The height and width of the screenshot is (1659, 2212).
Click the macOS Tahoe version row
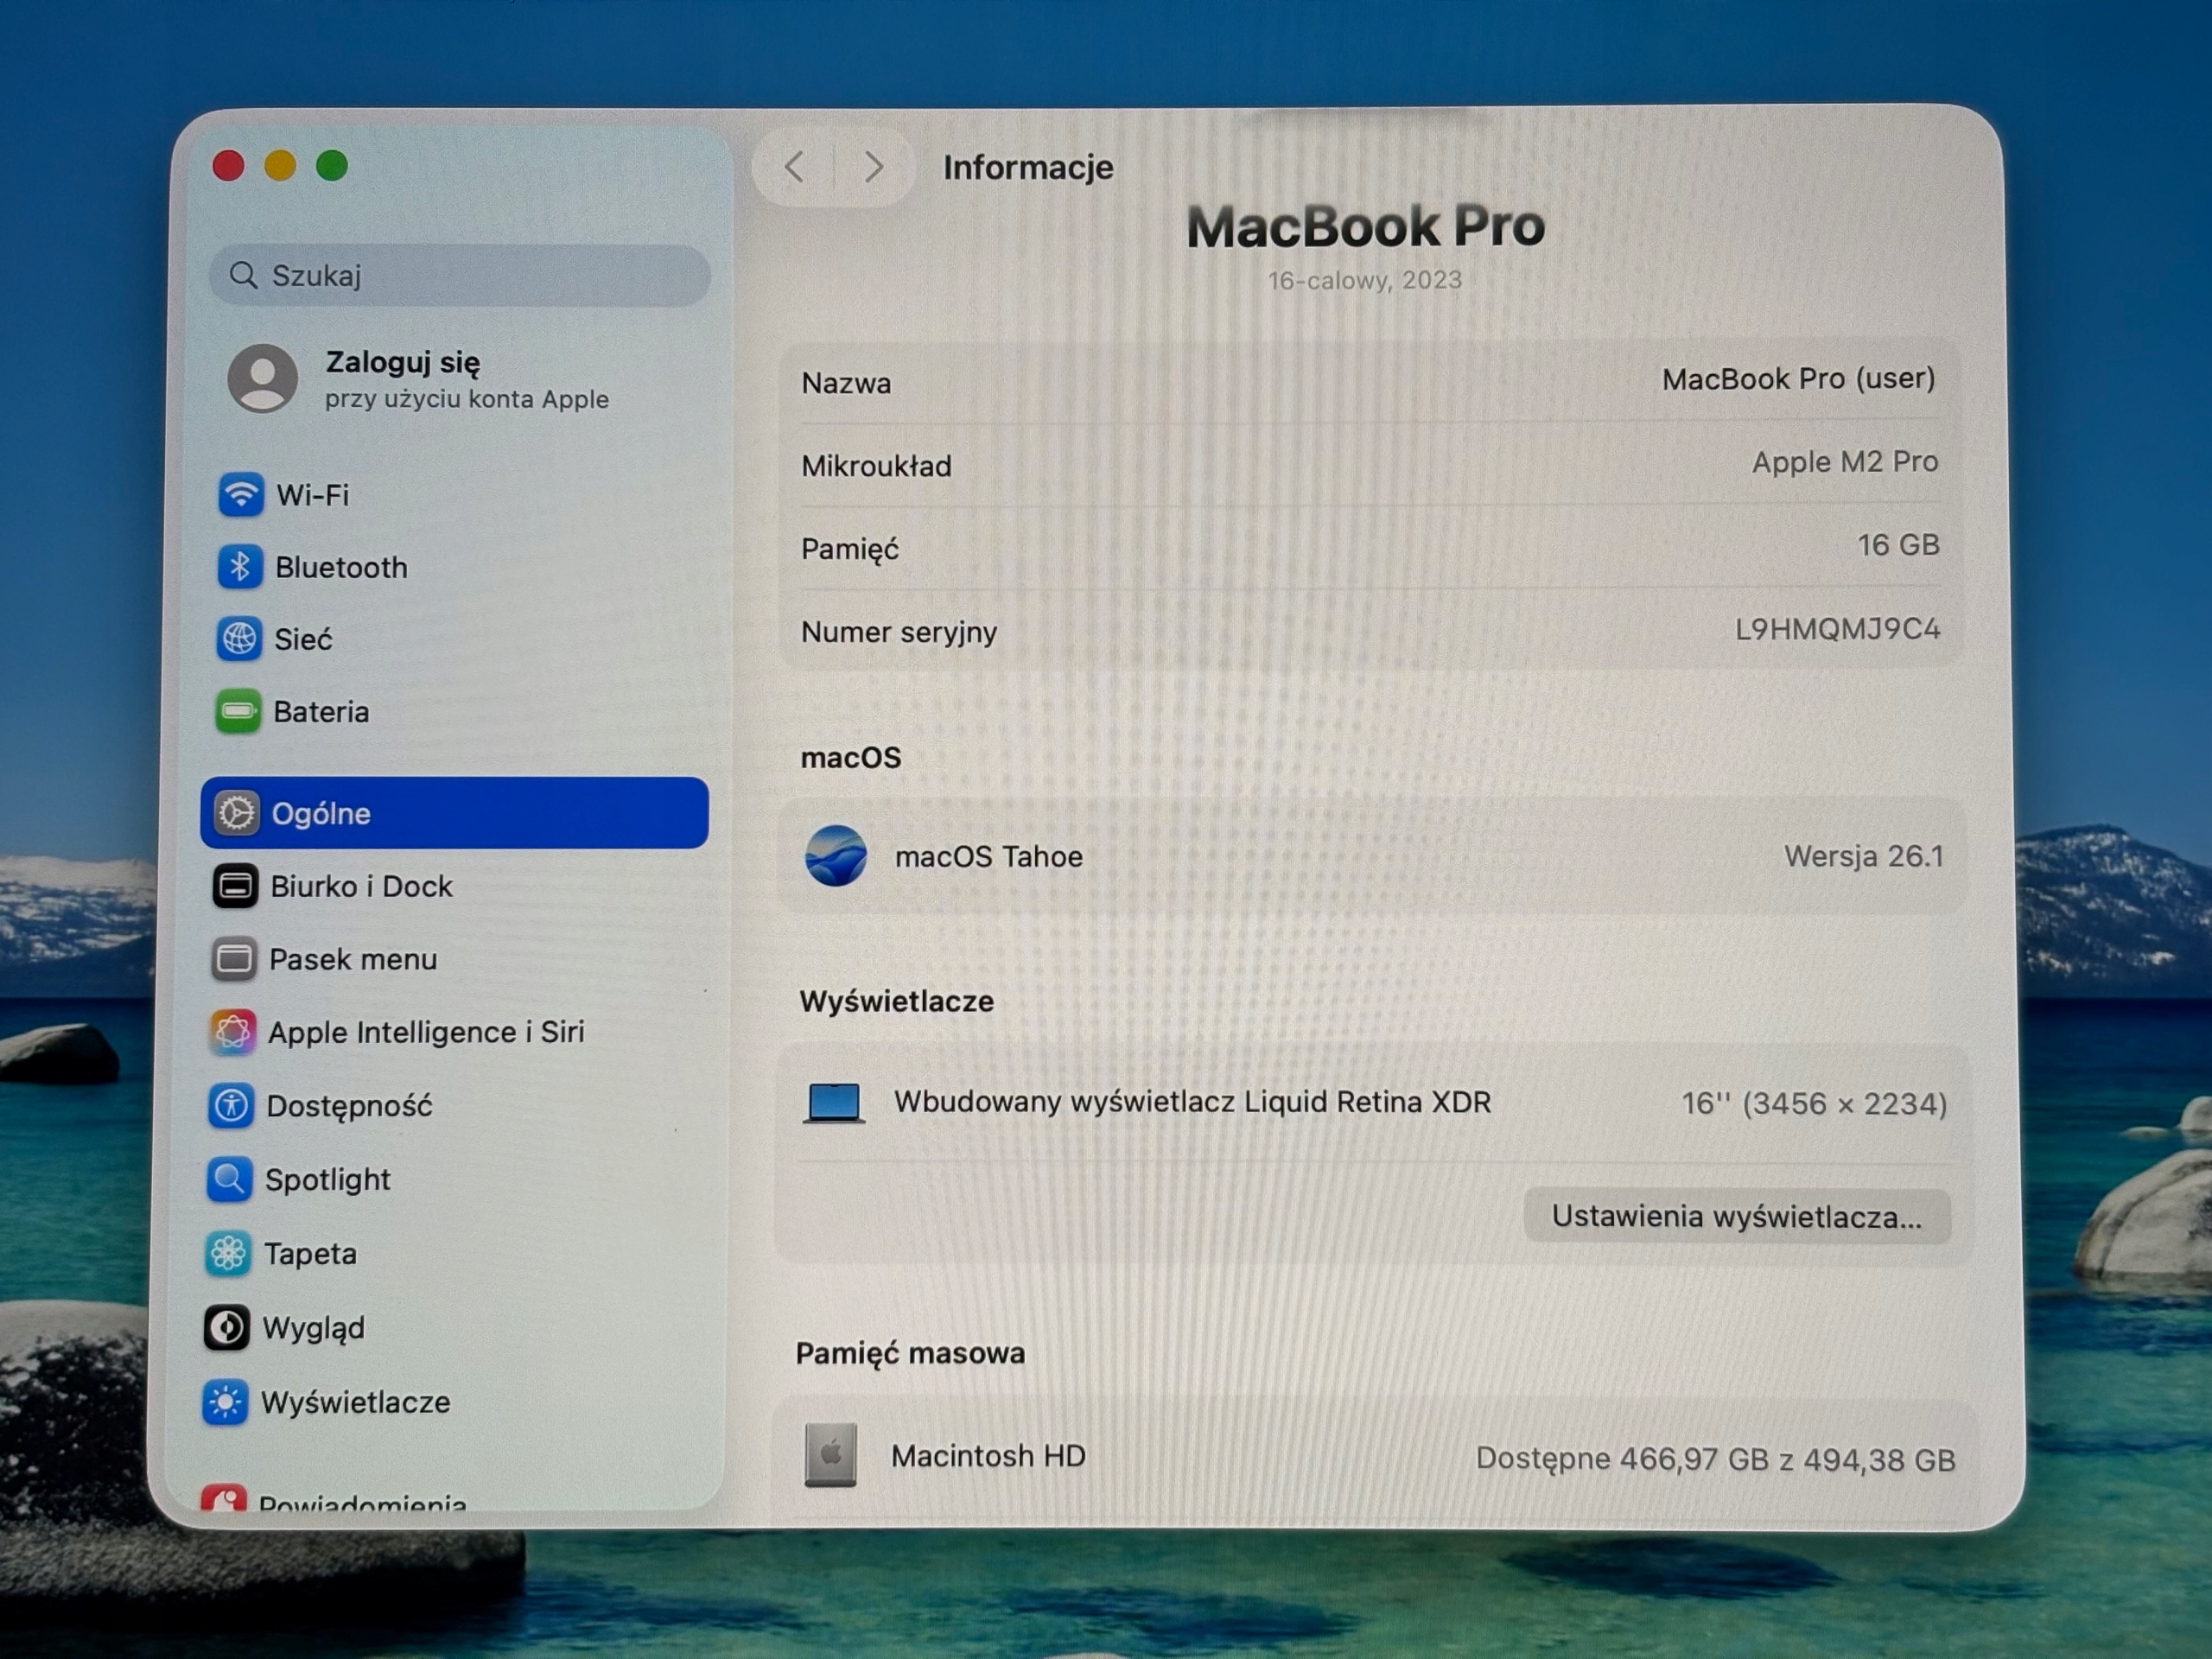[x=1373, y=856]
